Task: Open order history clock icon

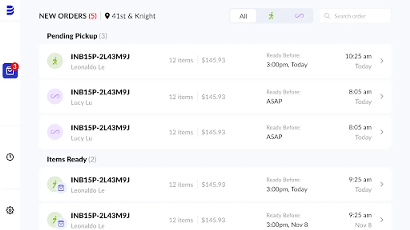Action: [x=10, y=157]
